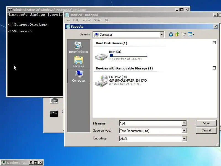Restore the minimized Windows Task Manager
221x166 pixels.
[31, 163]
